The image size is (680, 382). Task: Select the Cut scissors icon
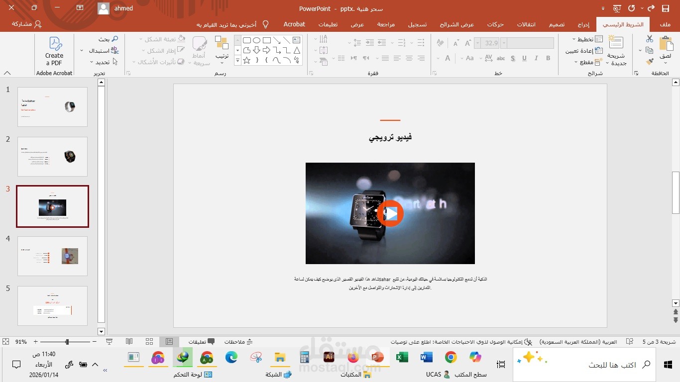pyautogui.click(x=649, y=39)
